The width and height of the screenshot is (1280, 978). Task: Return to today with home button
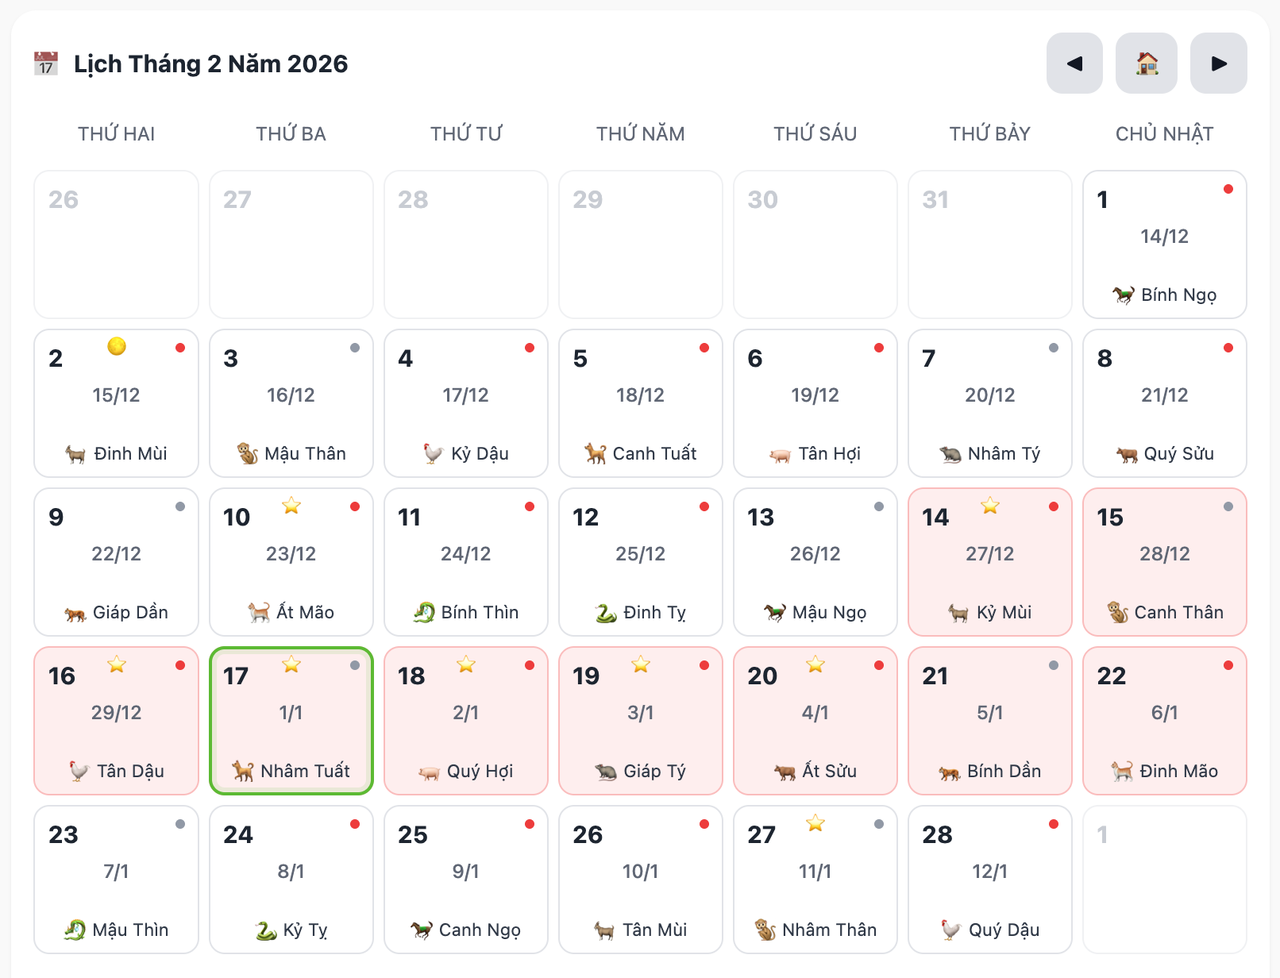click(x=1147, y=64)
